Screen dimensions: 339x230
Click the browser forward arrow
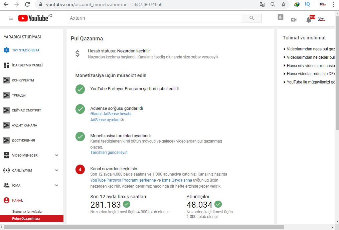pos(17,4)
